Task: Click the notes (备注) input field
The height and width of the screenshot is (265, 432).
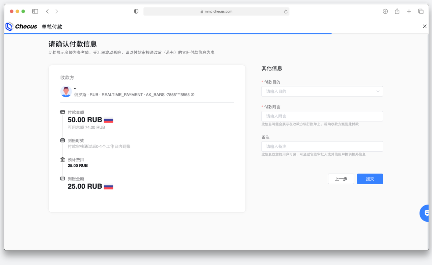Action: tap(322, 147)
